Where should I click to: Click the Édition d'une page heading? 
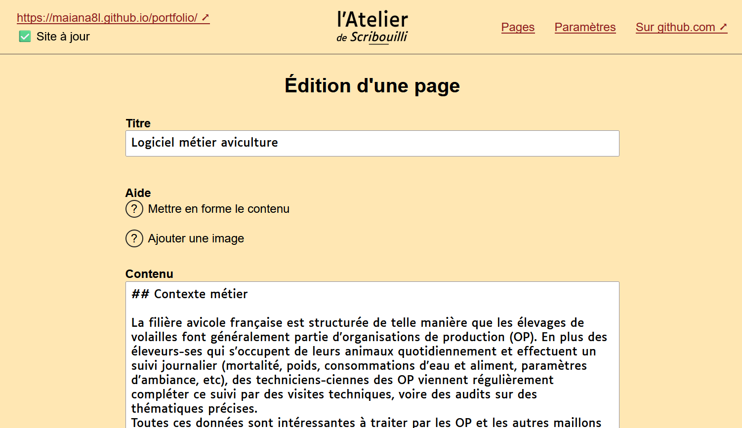372,85
